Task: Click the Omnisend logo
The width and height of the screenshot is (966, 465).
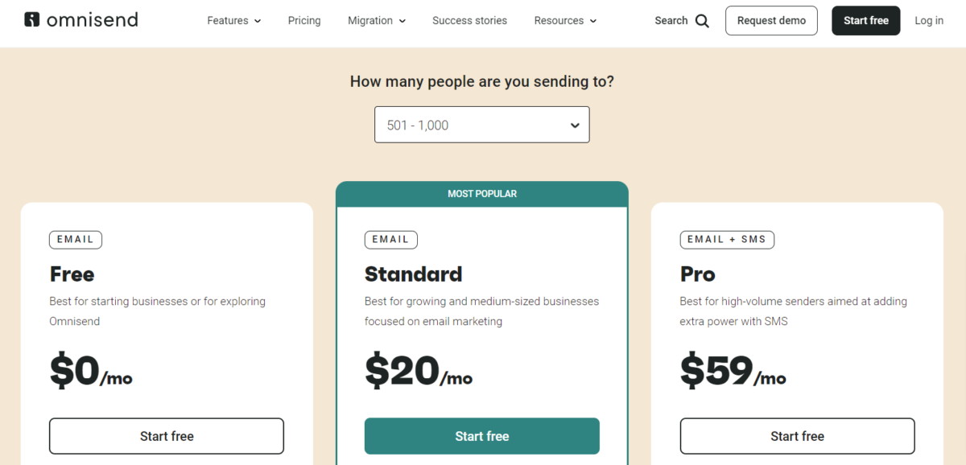Action: pyautogui.click(x=80, y=19)
